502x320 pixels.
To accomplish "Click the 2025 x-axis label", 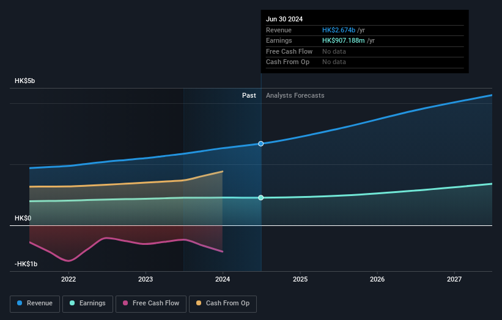I will (300, 280).
